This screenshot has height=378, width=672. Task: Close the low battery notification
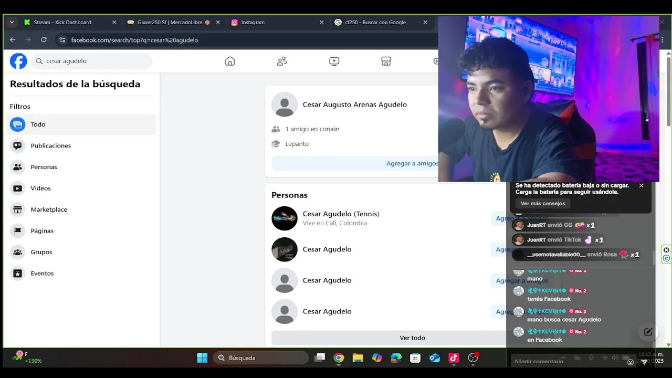641,185
